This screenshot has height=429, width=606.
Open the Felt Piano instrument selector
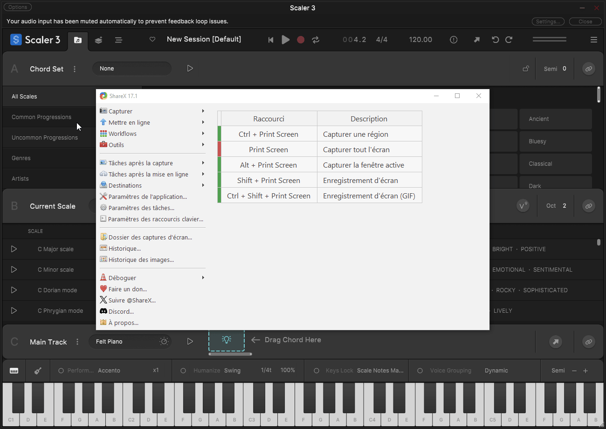(130, 342)
